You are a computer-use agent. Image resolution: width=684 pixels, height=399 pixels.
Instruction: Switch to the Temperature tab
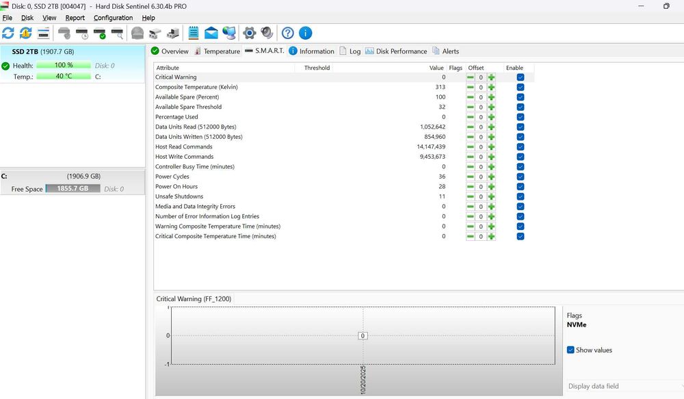click(217, 51)
